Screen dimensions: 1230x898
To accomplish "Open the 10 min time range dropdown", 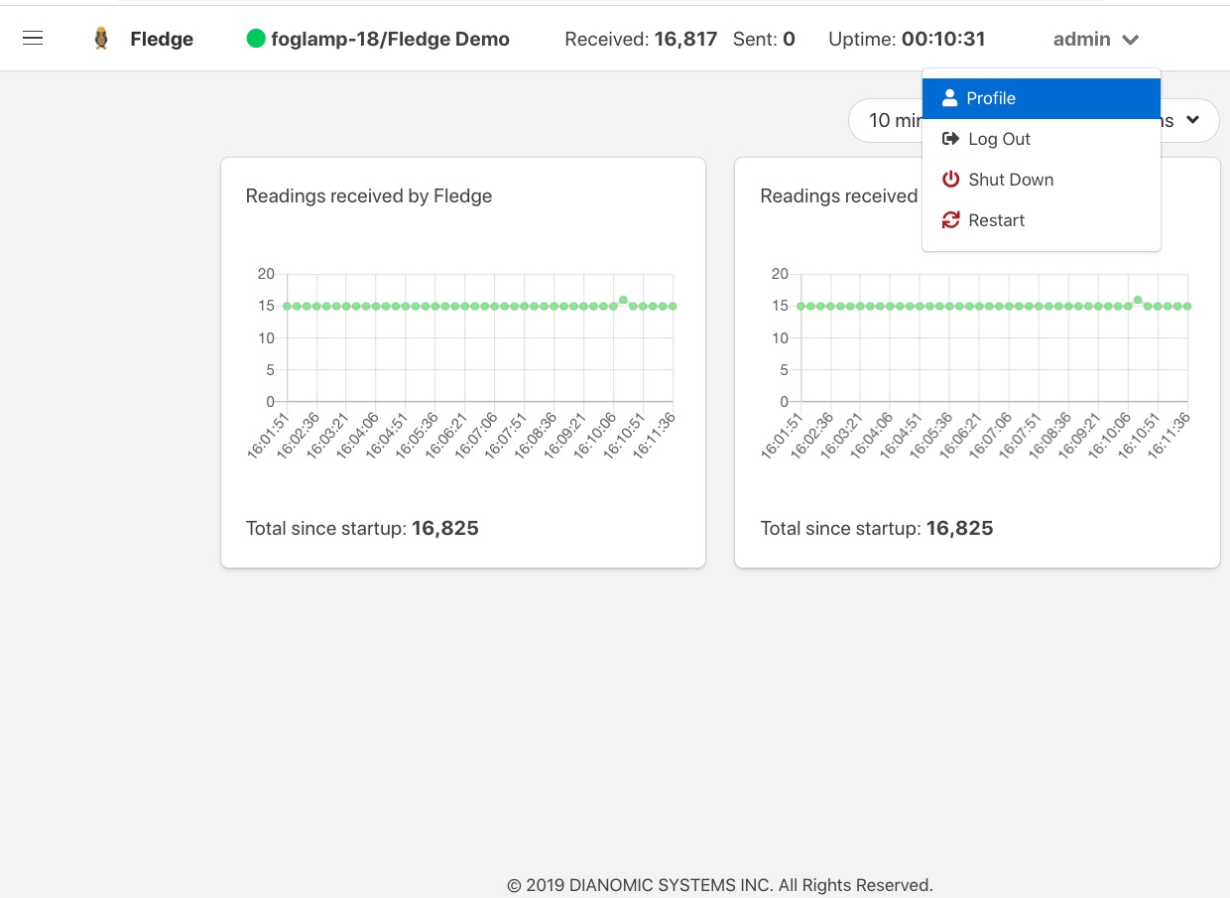I will click(x=883, y=120).
